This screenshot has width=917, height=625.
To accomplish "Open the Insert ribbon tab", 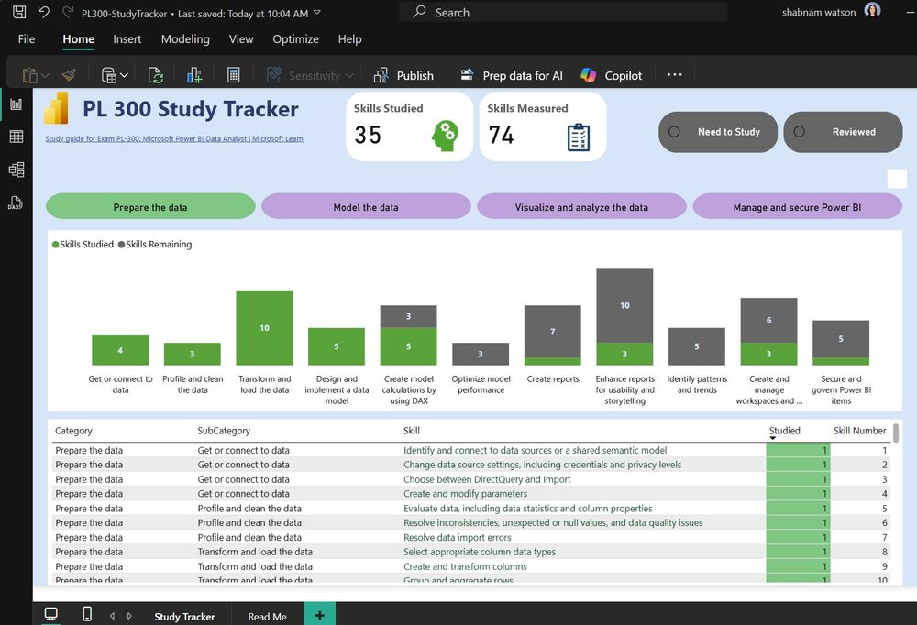I will [127, 39].
